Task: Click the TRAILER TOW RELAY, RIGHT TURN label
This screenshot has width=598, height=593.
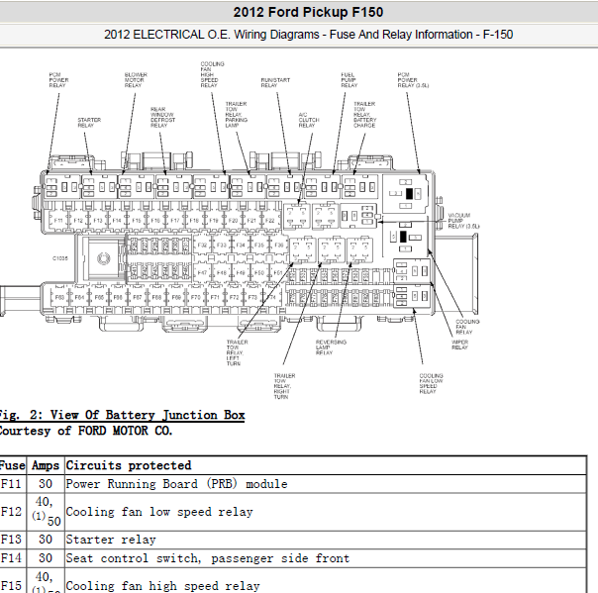Action: coord(284,386)
